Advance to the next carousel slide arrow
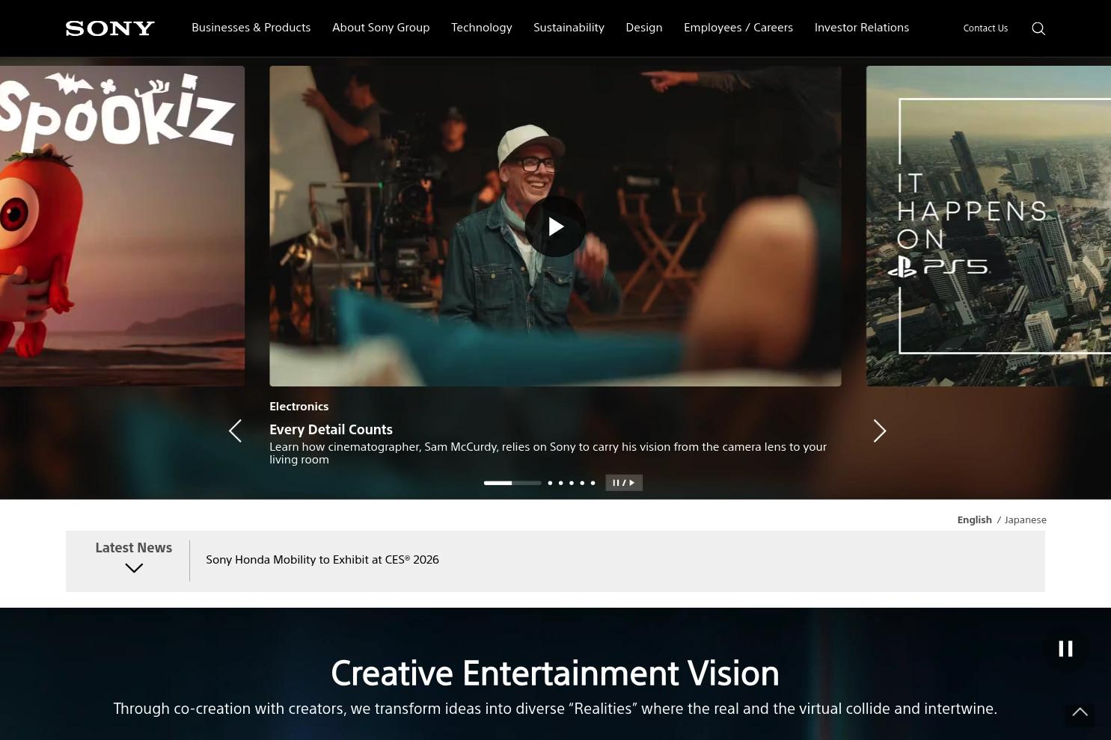 pyautogui.click(x=880, y=431)
